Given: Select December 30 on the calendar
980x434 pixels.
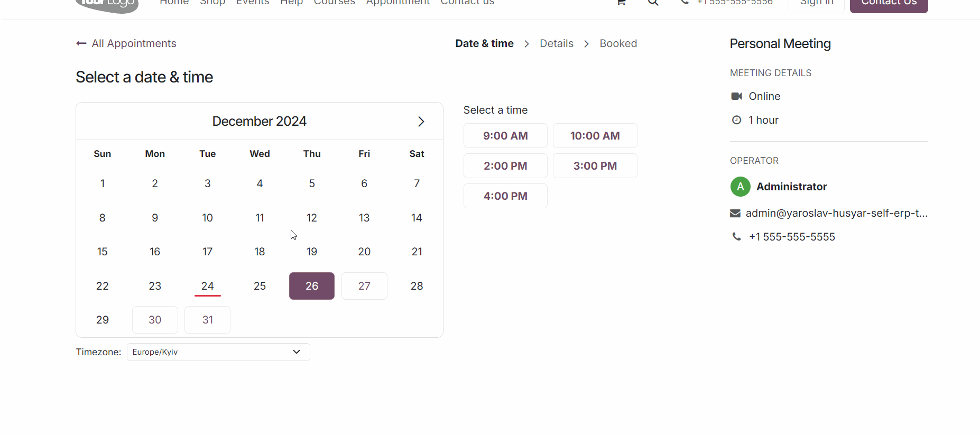Looking at the screenshot, I should coord(155,320).
